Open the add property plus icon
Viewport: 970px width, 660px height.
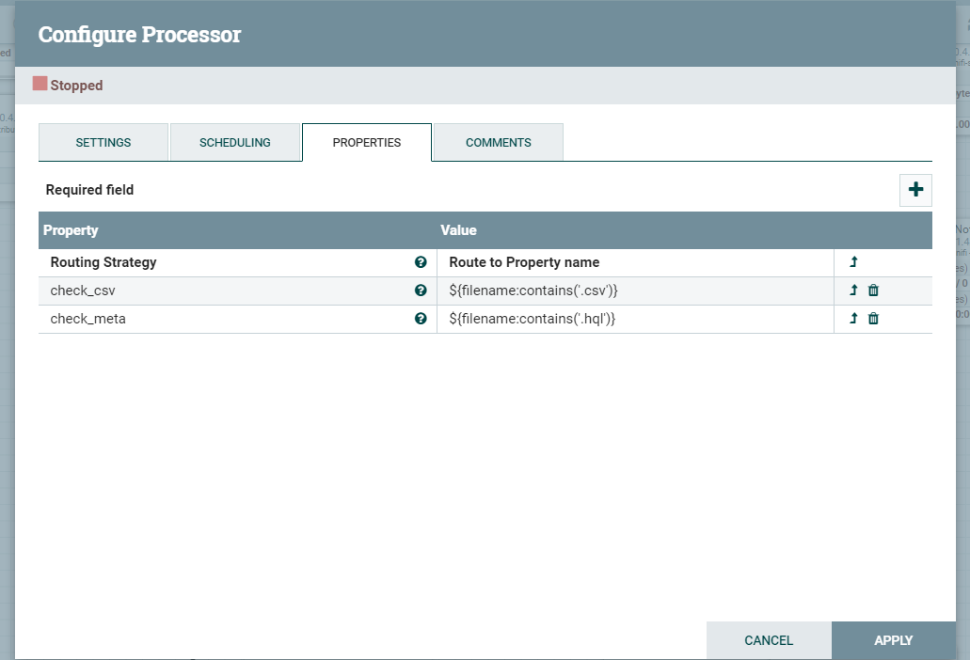(914, 190)
